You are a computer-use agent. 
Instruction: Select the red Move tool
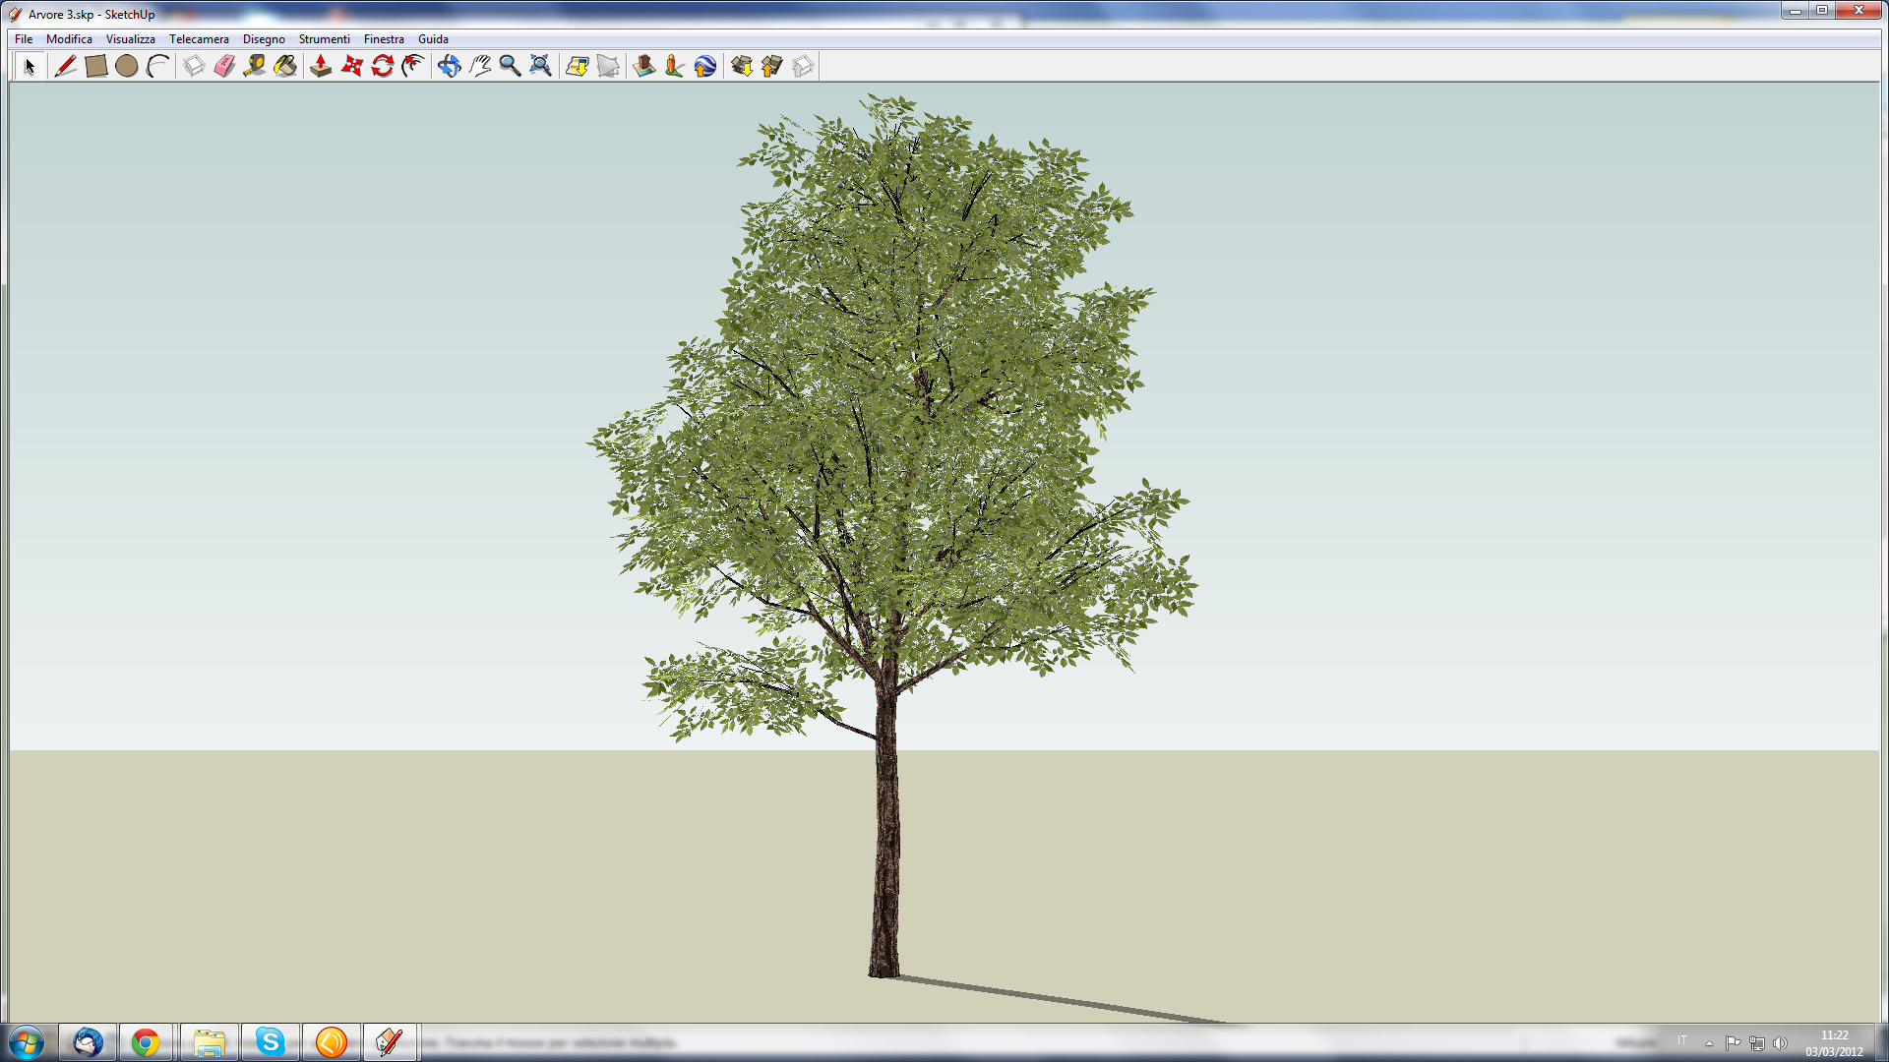[351, 66]
